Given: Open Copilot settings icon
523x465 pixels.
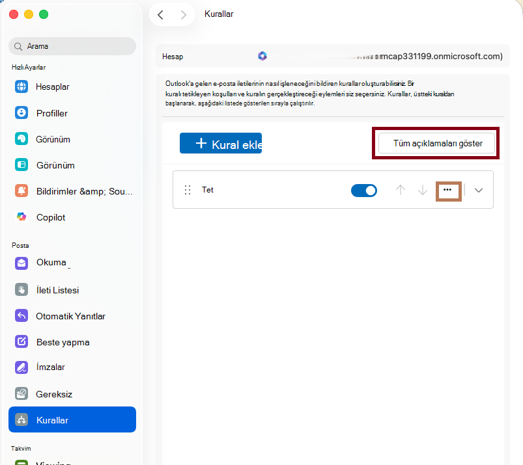Looking at the screenshot, I should [21, 217].
